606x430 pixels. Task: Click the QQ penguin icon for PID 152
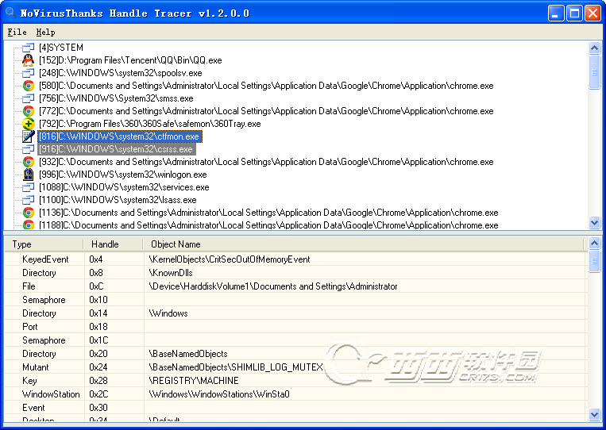point(28,60)
